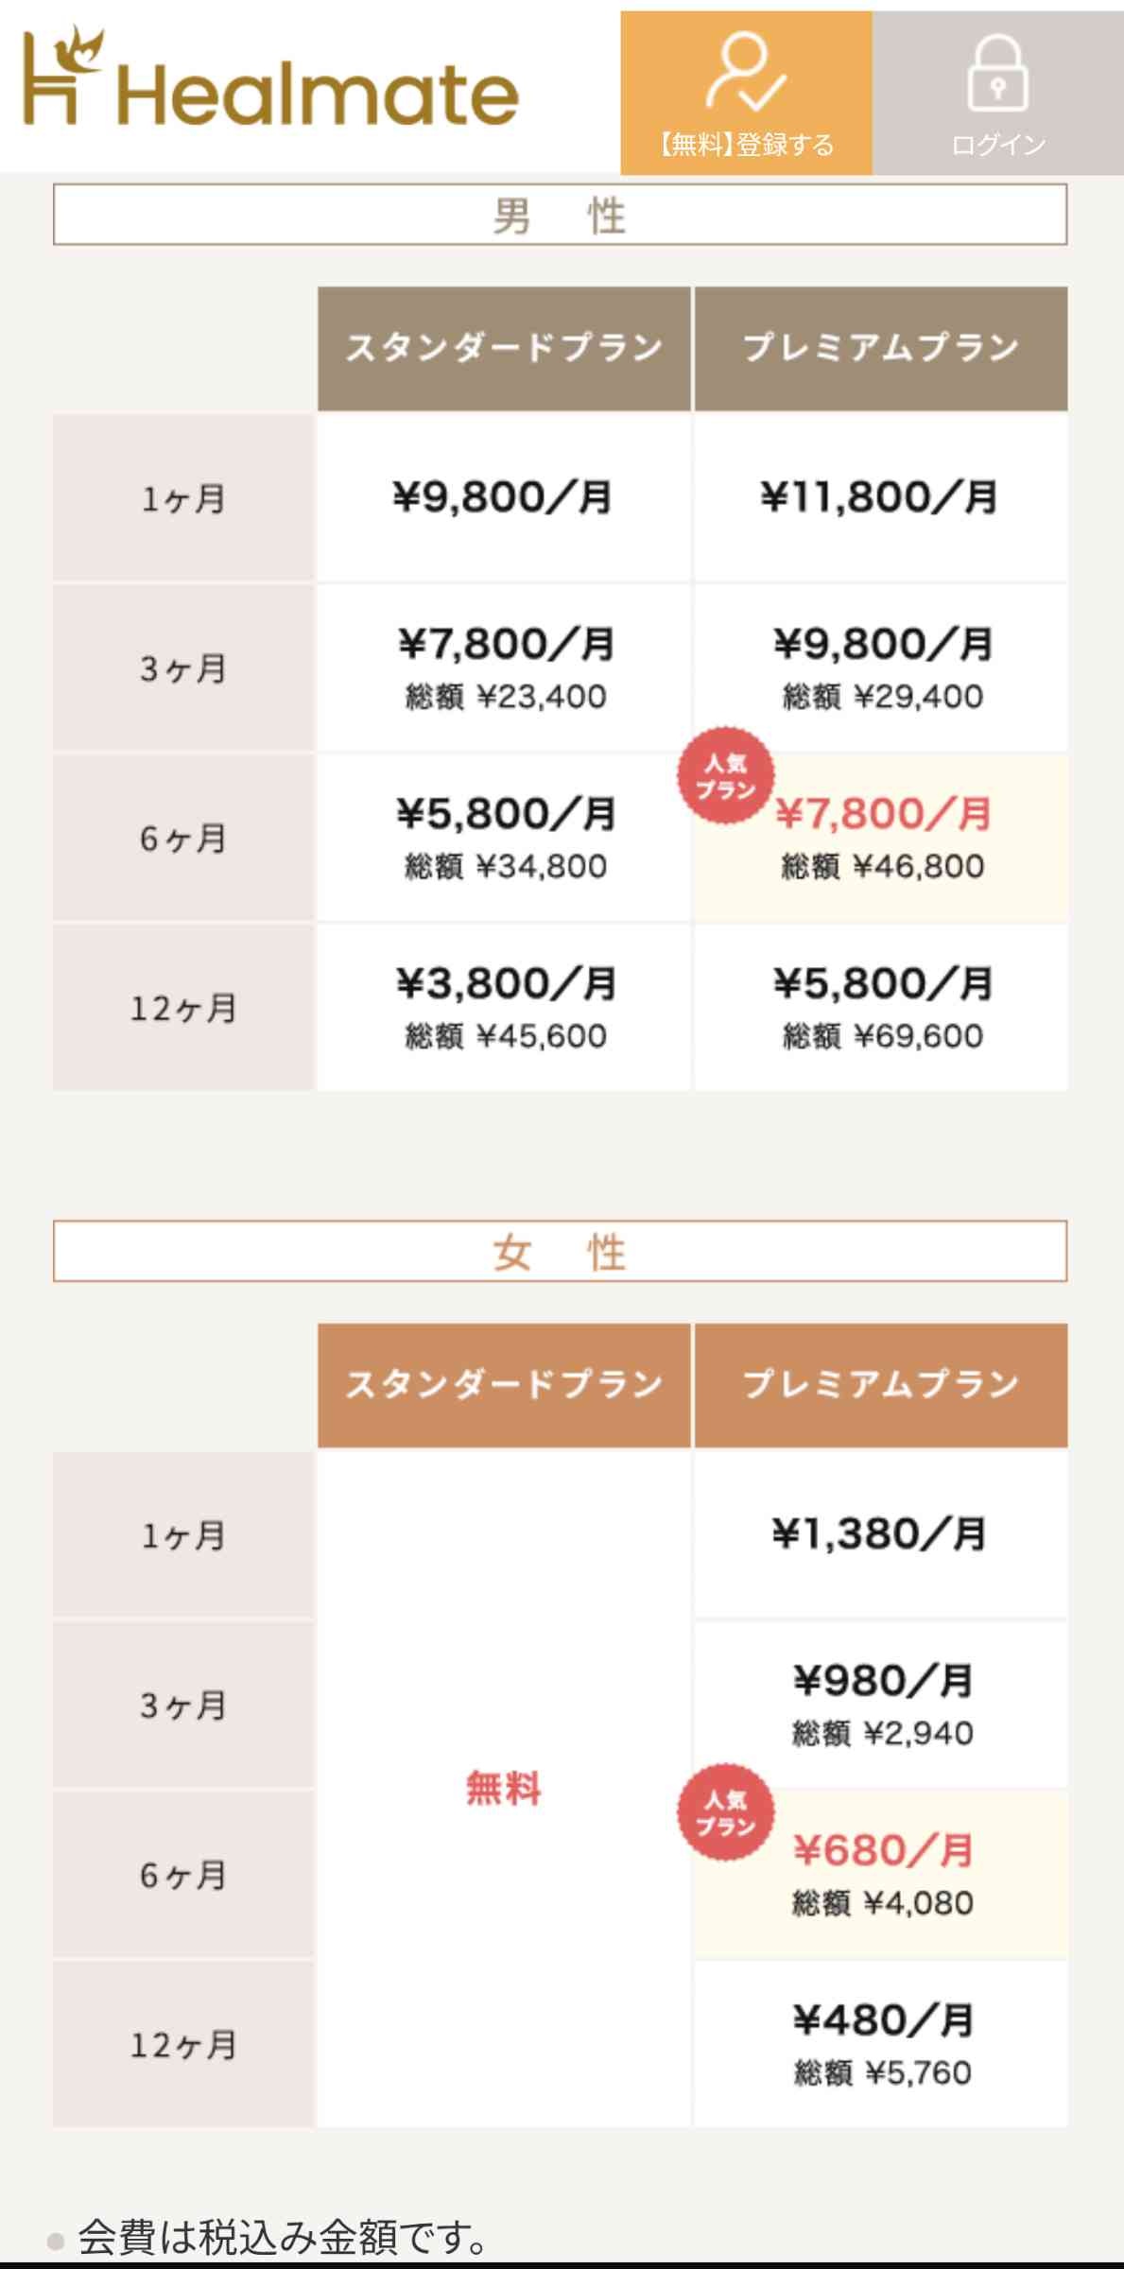This screenshot has height=2269, width=1124.
Task: Select men's 1-month ¥9,800 standard price
Action: coord(504,497)
